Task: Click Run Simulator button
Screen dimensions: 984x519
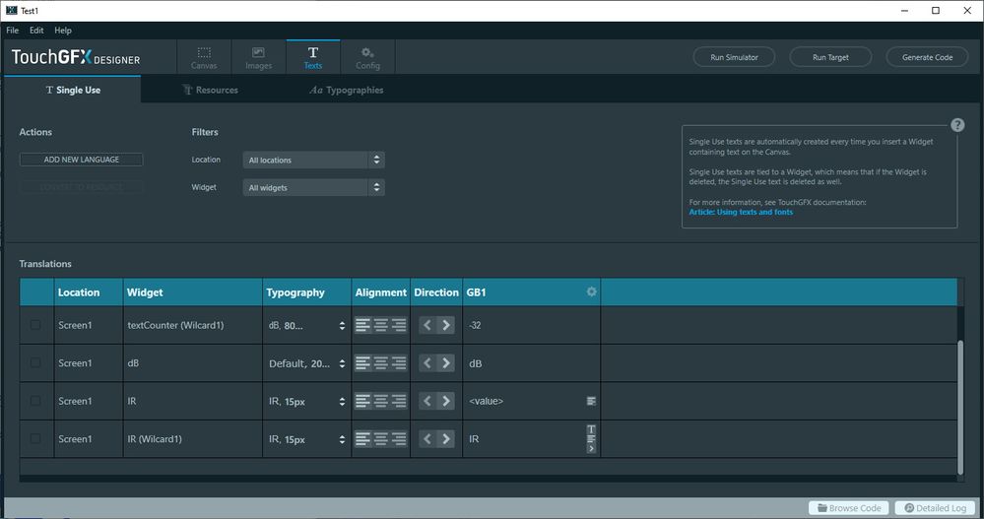Action: pyautogui.click(x=734, y=57)
